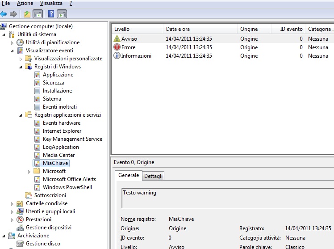Click the Gestione disco drive icon
This screenshot has width=334, height=249.
coord(20,244)
